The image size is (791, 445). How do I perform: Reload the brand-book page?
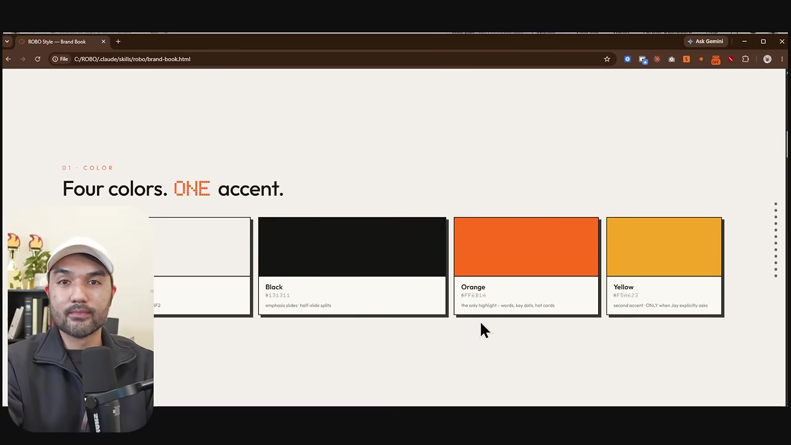click(38, 59)
